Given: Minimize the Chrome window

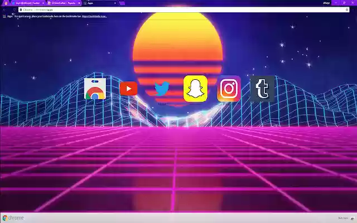Looking at the screenshot, I should pos(336,3).
